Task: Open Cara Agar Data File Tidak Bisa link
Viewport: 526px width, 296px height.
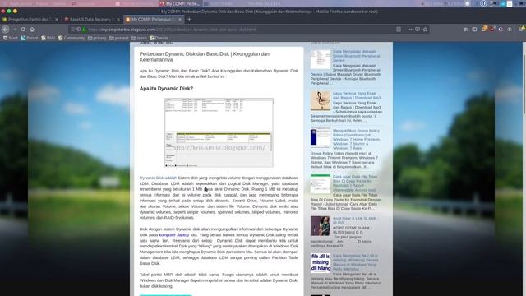Action: [356, 183]
